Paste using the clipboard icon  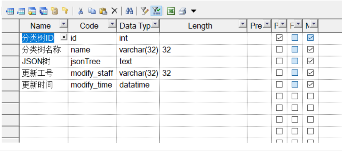pyautogui.click(x=103, y=11)
